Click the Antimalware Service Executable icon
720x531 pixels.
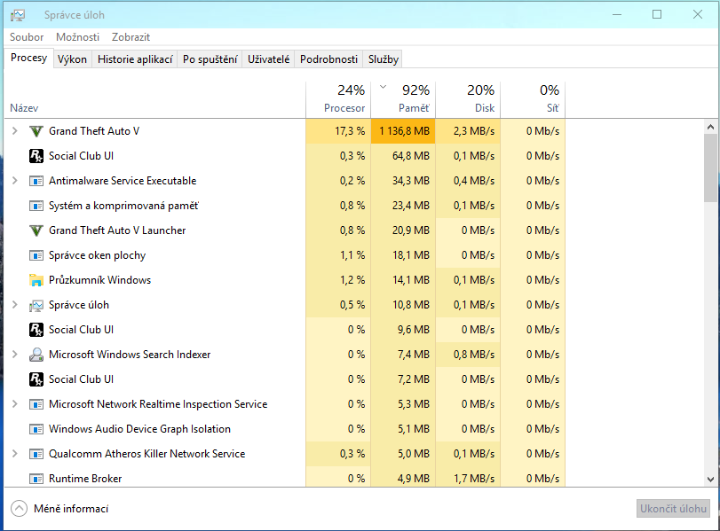pos(36,181)
